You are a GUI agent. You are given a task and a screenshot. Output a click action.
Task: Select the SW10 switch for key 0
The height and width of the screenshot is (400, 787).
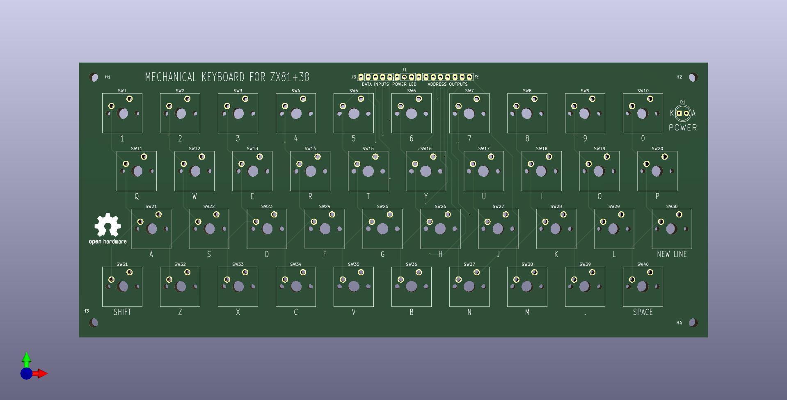(643, 113)
